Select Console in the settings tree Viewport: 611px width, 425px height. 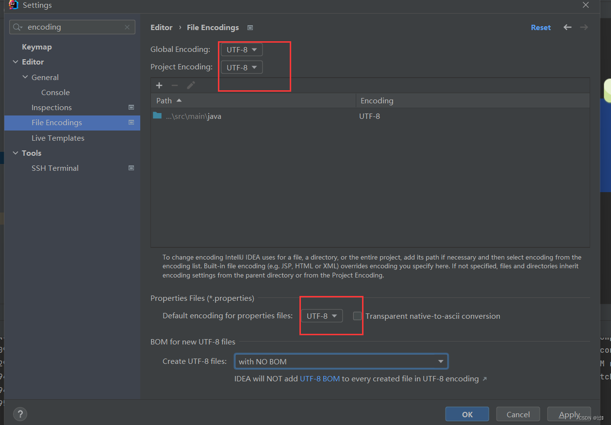55,92
